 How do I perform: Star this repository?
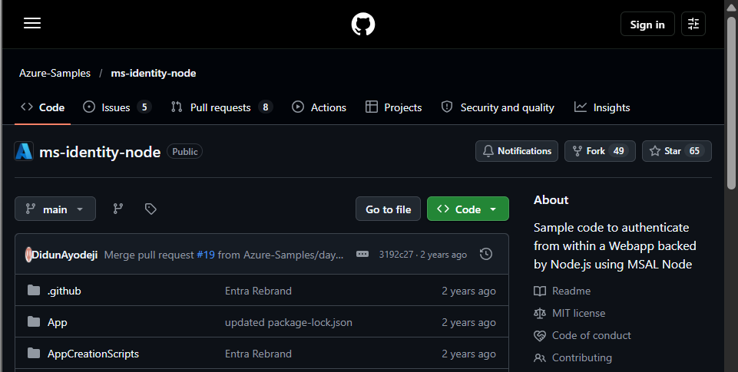[x=677, y=151]
